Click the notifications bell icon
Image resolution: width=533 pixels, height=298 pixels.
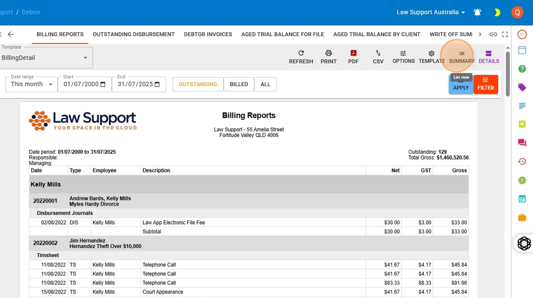pyautogui.click(x=477, y=12)
